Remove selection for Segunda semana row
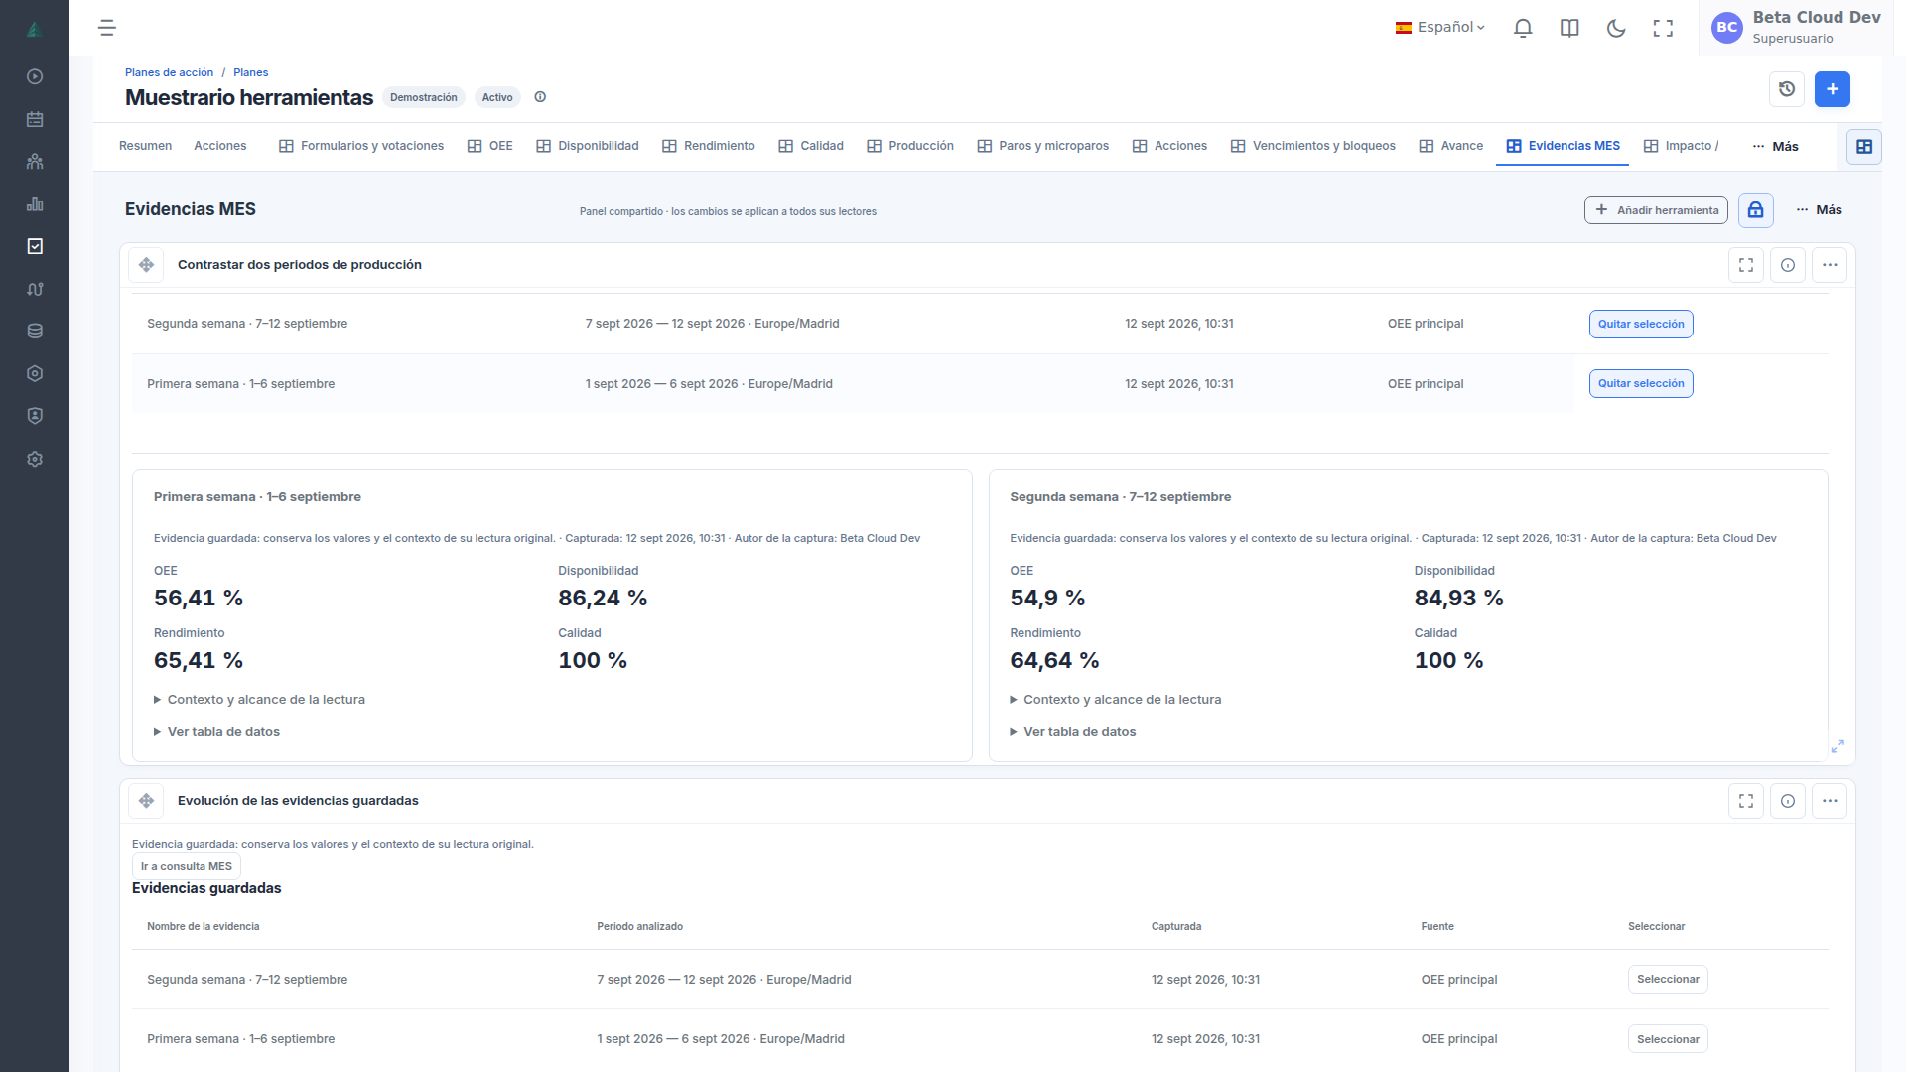 tap(1641, 325)
